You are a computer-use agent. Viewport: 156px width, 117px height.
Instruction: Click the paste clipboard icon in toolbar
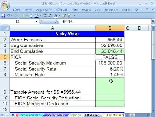31,16
